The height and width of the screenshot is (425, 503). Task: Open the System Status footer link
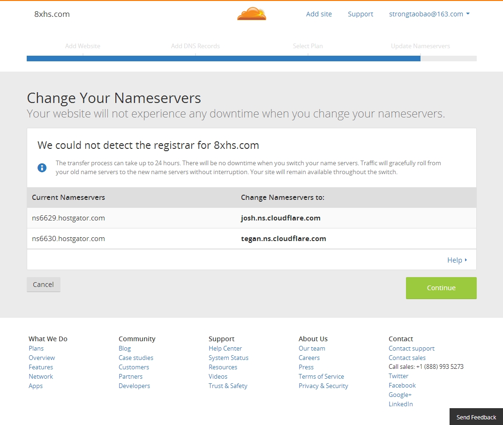coord(228,358)
